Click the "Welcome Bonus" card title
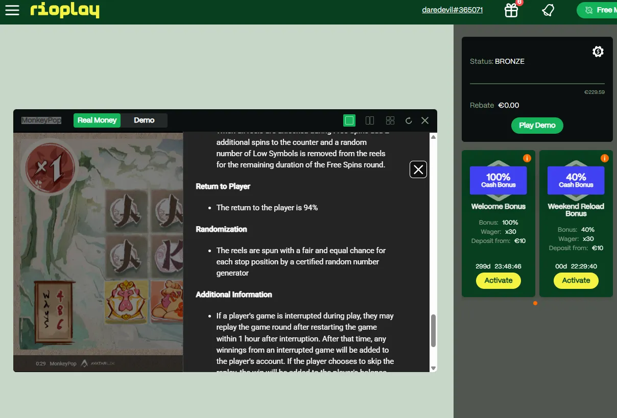617x418 pixels. tap(499, 207)
